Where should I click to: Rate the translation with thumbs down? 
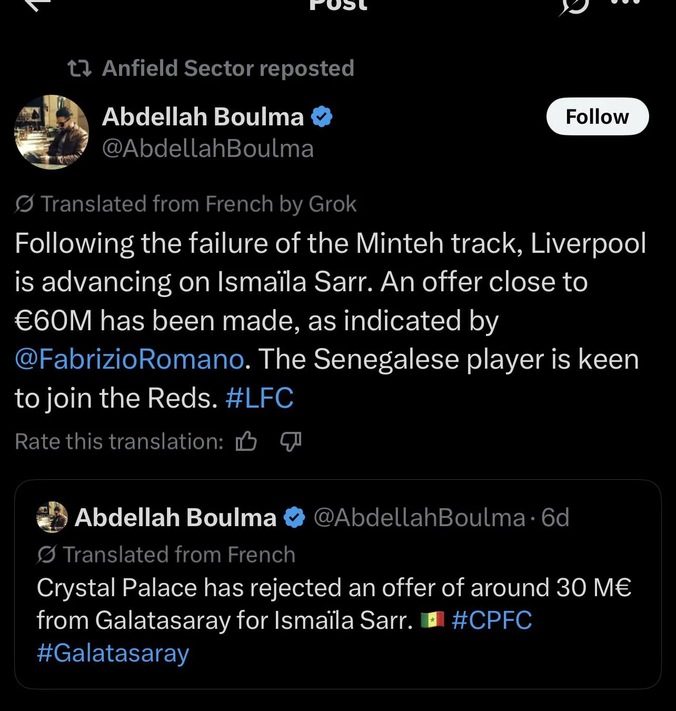pyautogui.click(x=290, y=441)
